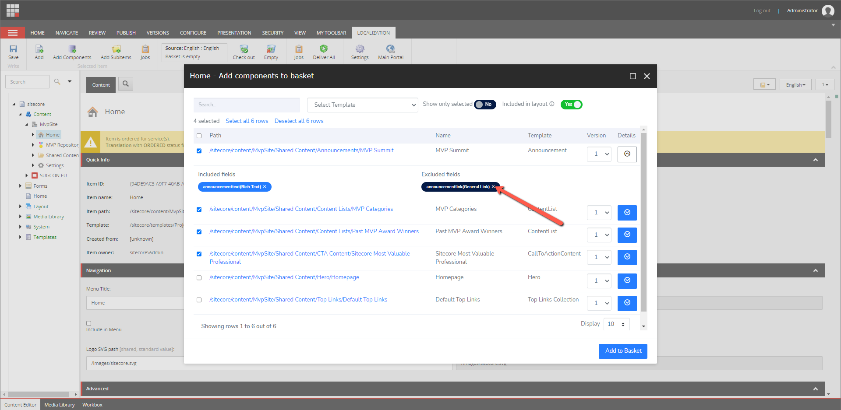Collapse details for MVP Summit row
Screen dimensions: 841x410
click(627, 154)
